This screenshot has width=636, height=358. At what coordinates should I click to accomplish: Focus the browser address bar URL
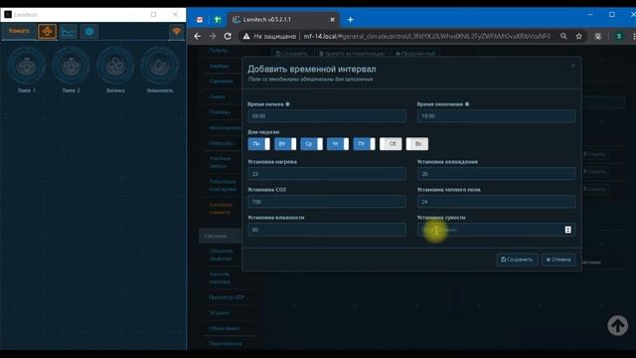(427, 36)
